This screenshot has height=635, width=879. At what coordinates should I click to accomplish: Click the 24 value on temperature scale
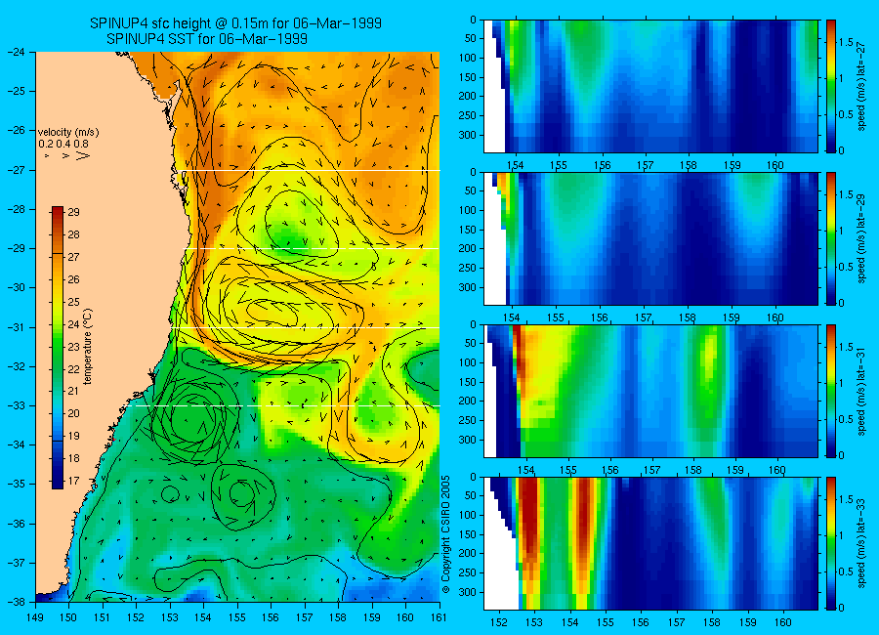pos(73,324)
